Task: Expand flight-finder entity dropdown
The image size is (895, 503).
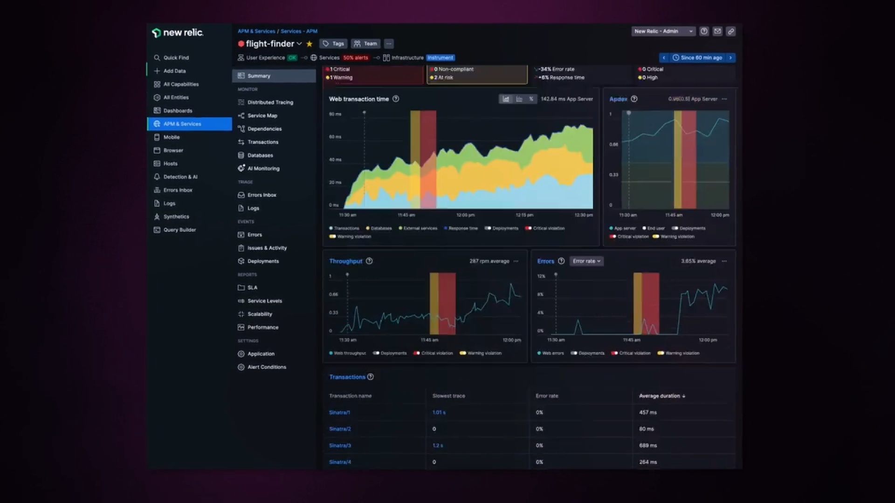Action: pos(299,44)
